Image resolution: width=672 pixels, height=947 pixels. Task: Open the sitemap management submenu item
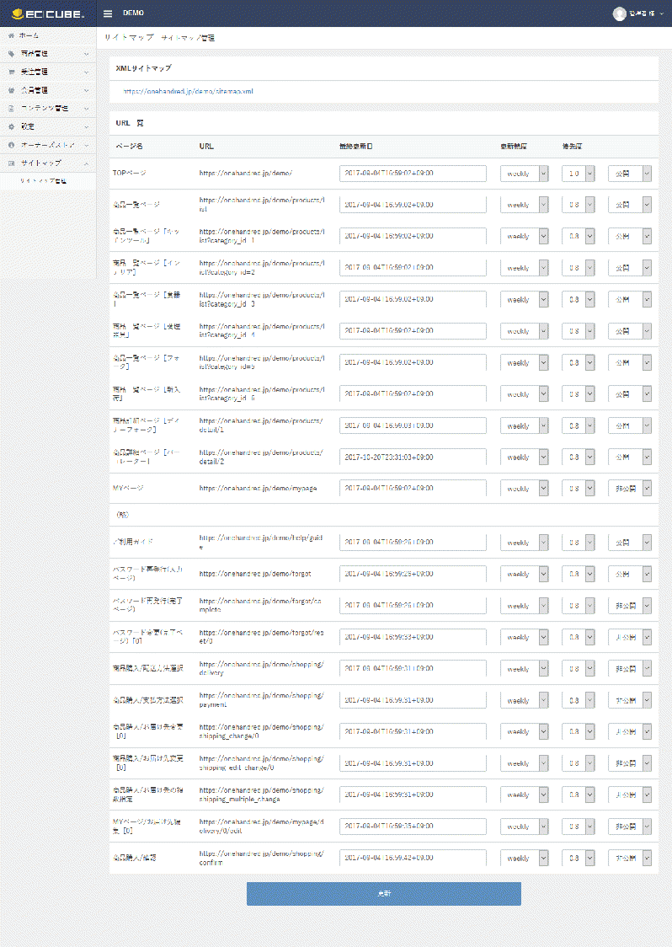click(43, 181)
